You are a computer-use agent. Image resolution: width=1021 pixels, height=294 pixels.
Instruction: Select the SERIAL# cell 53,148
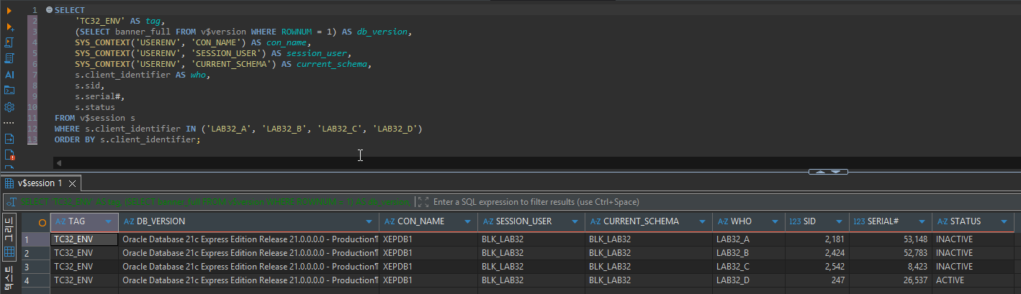click(890, 239)
